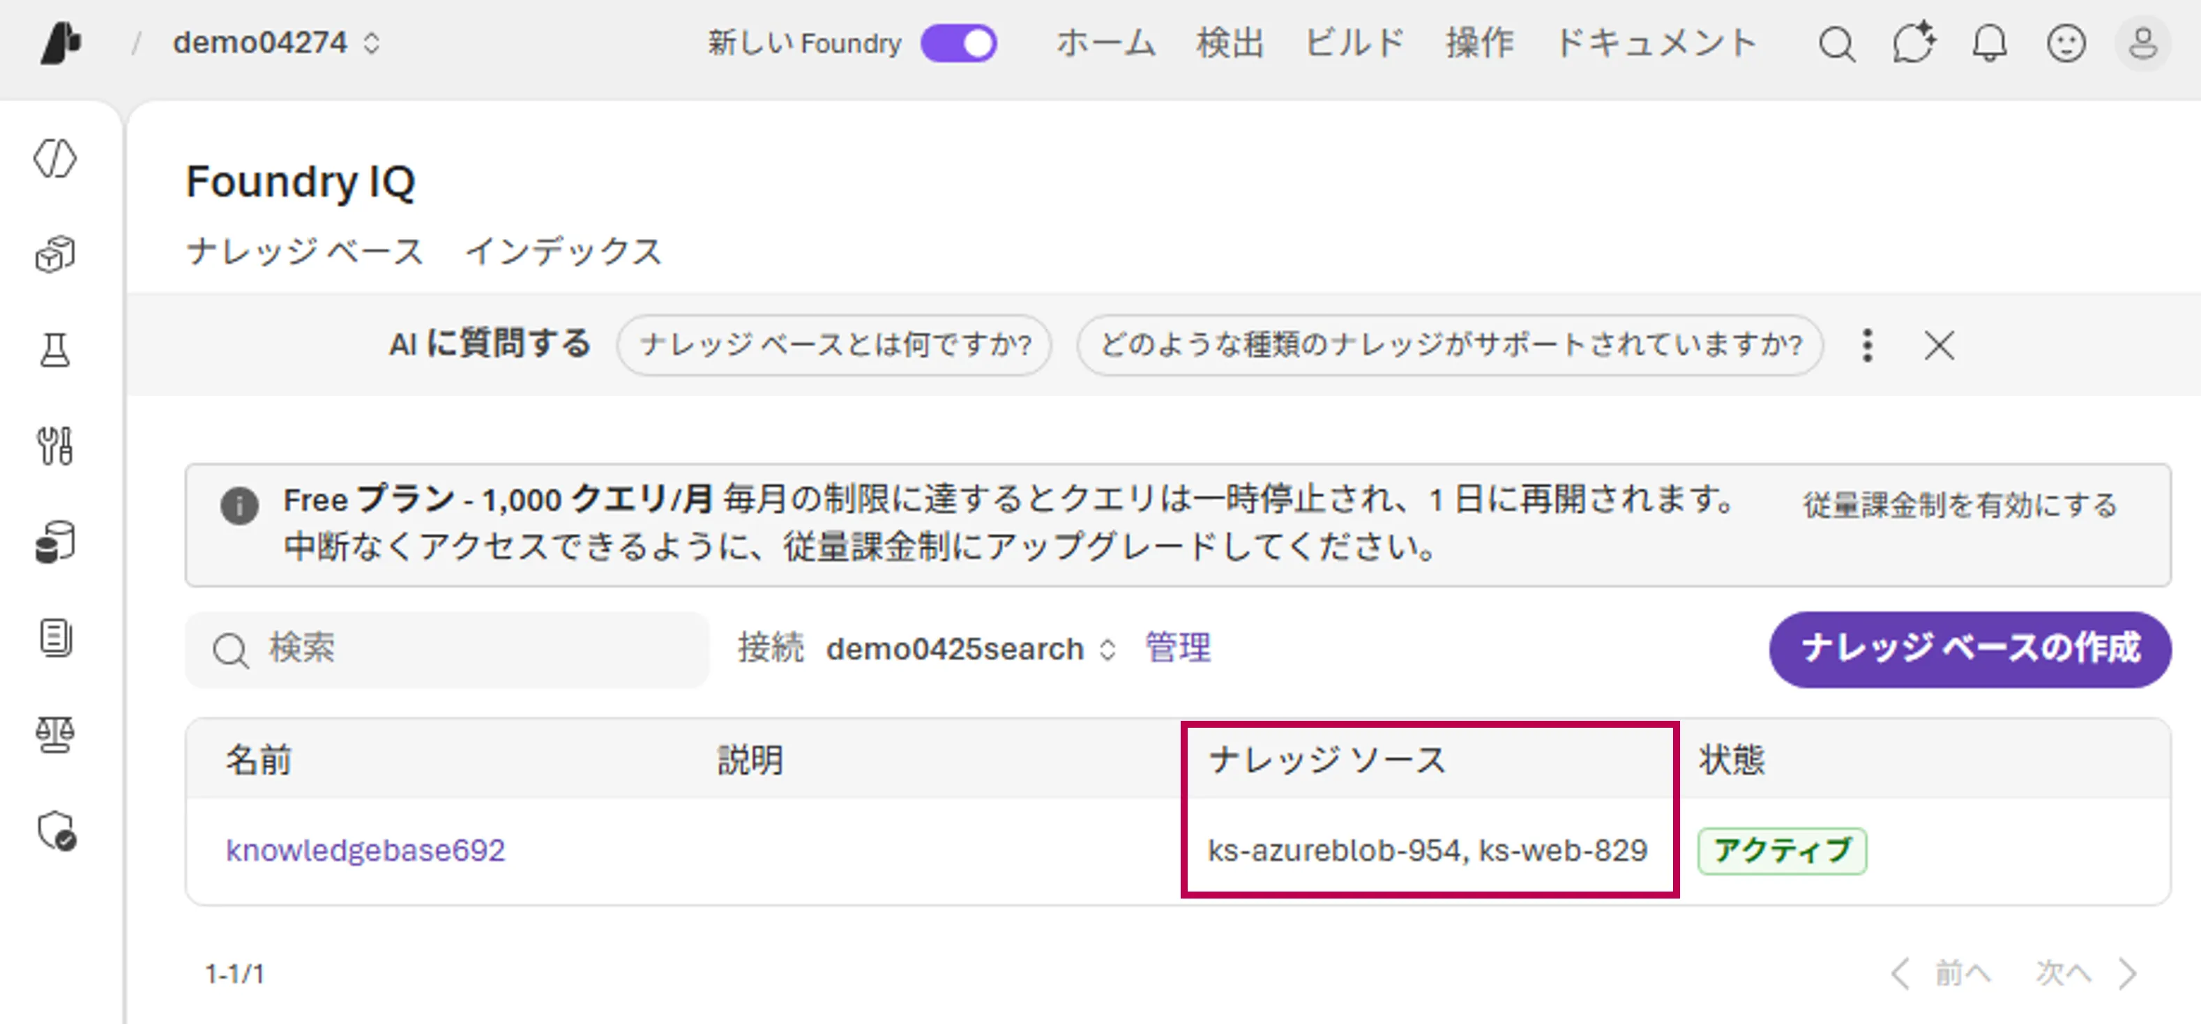Click the feedback smiley icon

tap(2066, 43)
